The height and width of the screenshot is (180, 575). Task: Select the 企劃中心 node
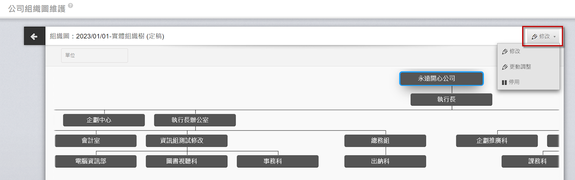[x=104, y=120]
